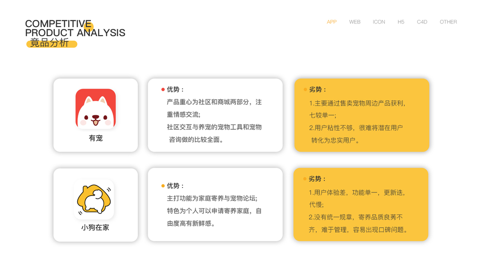Image resolution: width=482 pixels, height=271 pixels.
Task: Click text 咨询做的比较全面。
Action: [x=196, y=140]
